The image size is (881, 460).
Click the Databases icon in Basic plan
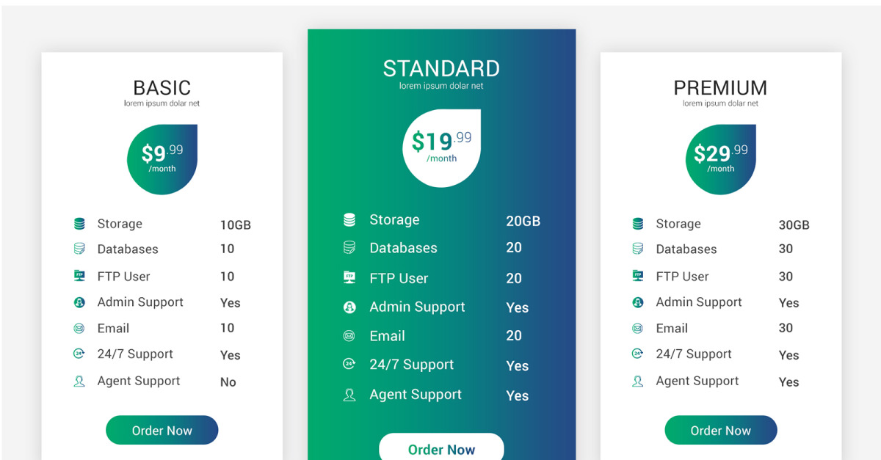[x=79, y=249]
